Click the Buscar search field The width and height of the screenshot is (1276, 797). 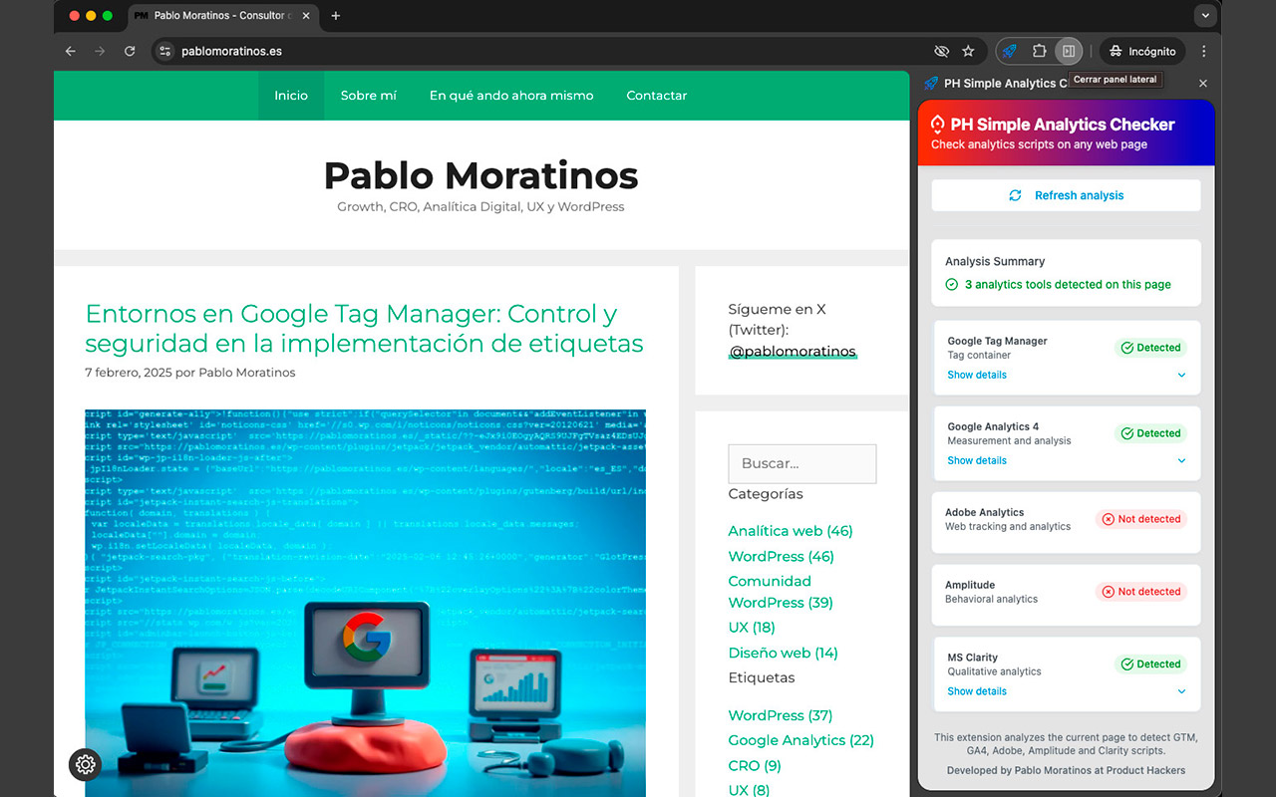click(x=801, y=464)
